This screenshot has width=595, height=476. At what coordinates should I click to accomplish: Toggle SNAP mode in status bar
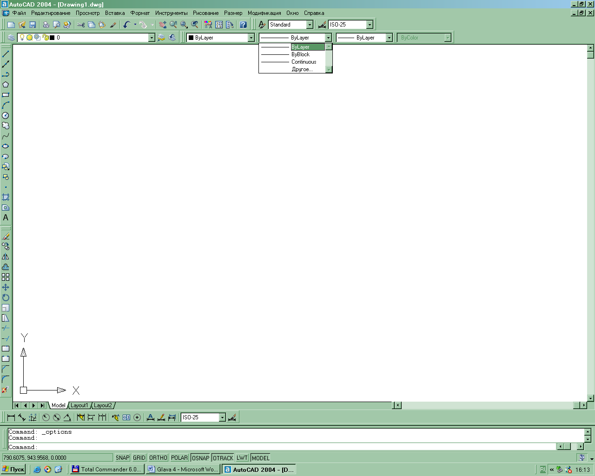[123, 458]
